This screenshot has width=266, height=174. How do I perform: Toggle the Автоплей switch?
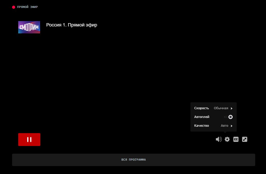(x=228, y=117)
